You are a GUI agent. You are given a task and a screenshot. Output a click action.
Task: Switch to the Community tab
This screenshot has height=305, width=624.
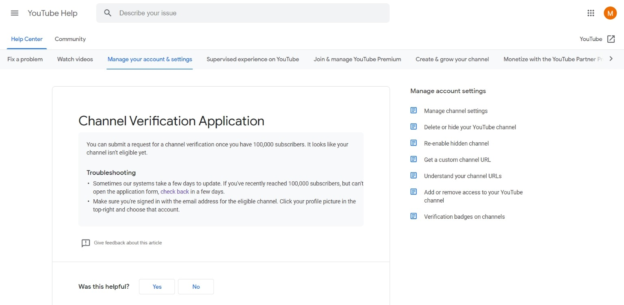pos(70,39)
